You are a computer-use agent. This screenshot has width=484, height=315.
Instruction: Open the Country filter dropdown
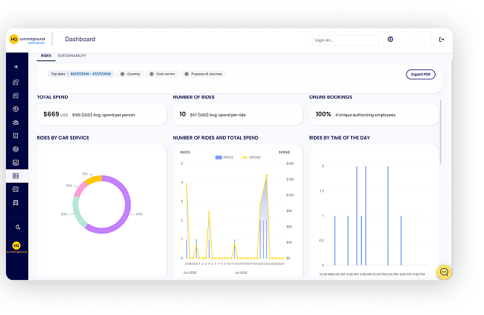click(x=130, y=74)
